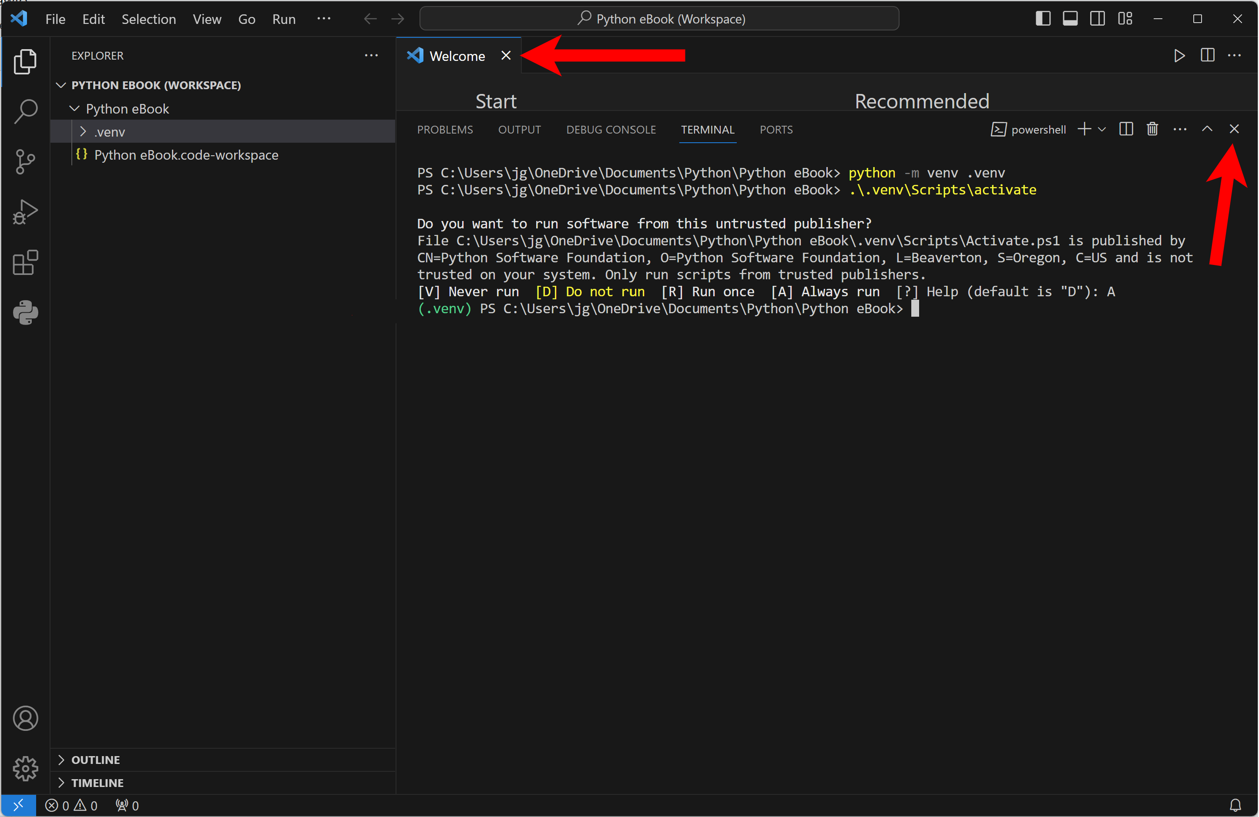1259x817 pixels.
Task: Open the View menu
Action: (207, 19)
